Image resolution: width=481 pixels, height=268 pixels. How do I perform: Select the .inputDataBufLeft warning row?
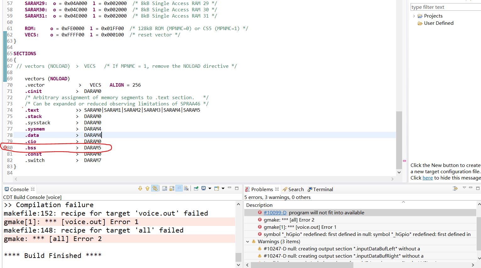360,249
